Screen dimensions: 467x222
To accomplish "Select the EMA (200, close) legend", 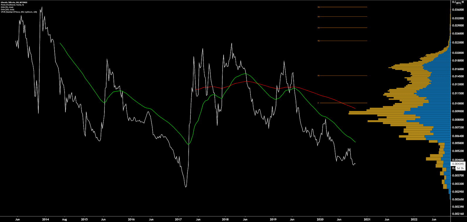I will click(8, 10).
